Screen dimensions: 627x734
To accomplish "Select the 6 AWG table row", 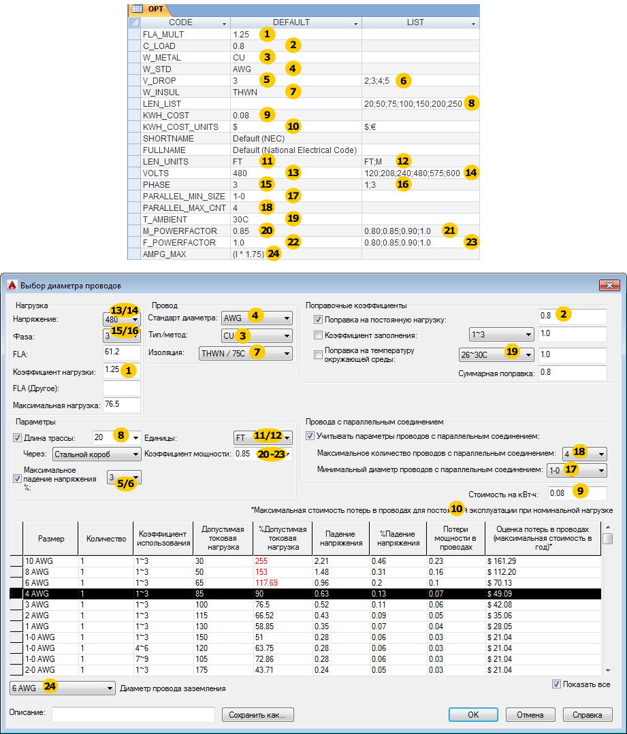I will 306,583.
